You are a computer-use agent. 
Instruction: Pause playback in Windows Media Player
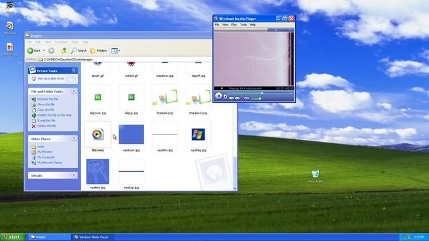(x=219, y=96)
